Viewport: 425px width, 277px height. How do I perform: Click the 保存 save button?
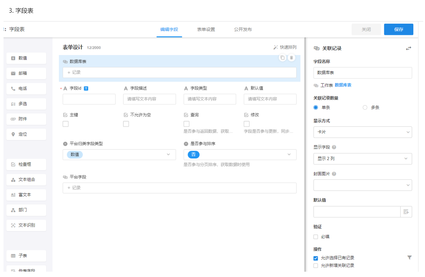[x=398, y=30]
